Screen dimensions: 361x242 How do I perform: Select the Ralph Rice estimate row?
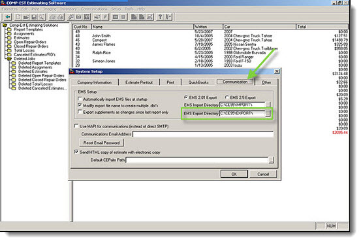[x=210, y=52]
